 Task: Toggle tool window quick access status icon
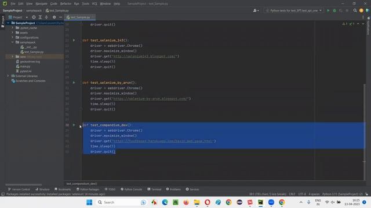pyautogui.click(x=3, y=194)
